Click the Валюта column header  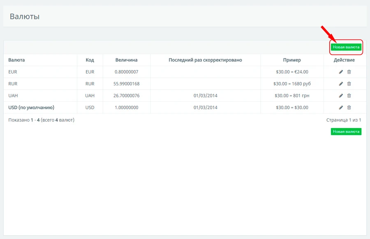pos(16,60)
